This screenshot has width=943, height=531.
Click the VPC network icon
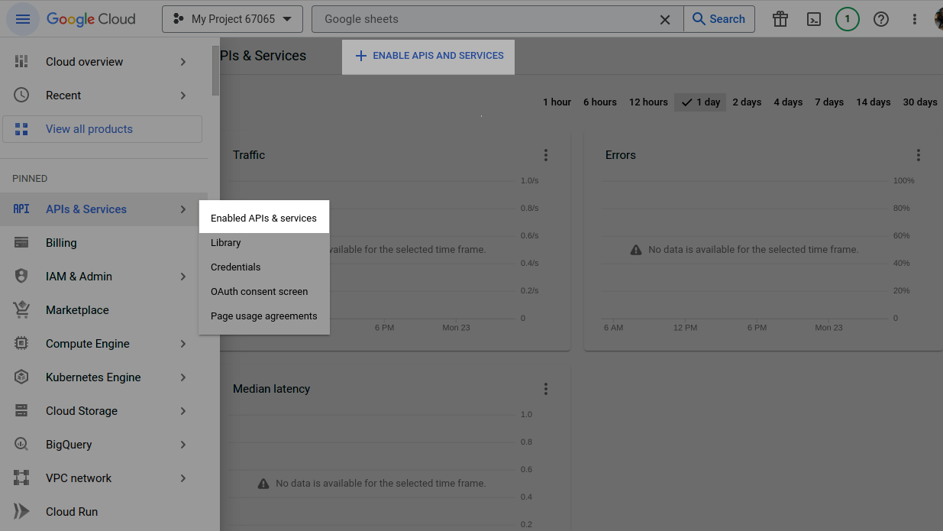point(21,478)
